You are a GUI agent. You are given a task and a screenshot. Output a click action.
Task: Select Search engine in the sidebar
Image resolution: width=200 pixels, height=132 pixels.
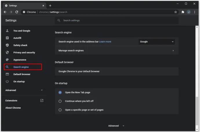click(x=23, y=67)
